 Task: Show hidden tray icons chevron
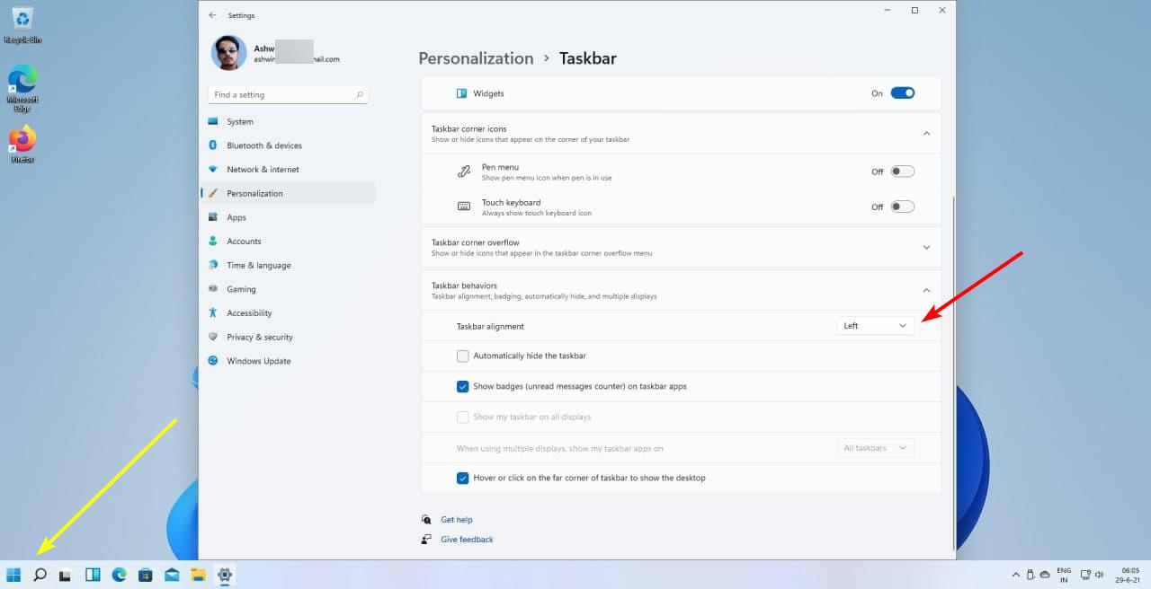(1016, 575)
